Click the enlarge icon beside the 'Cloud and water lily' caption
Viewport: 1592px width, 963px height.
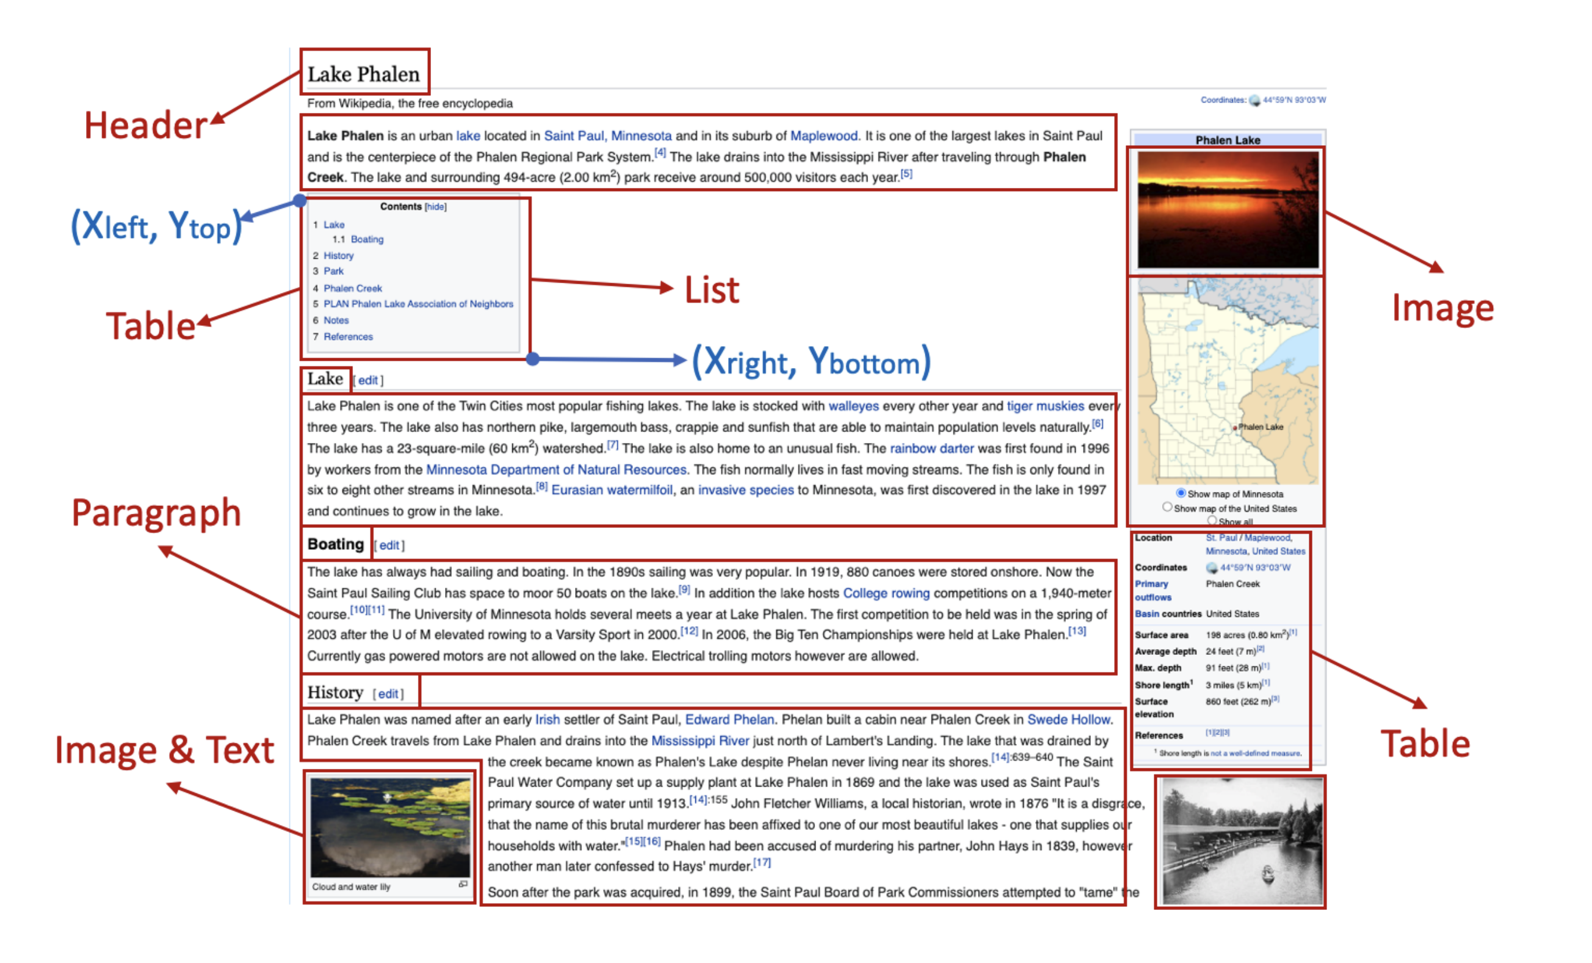click(x=463, y=884)
